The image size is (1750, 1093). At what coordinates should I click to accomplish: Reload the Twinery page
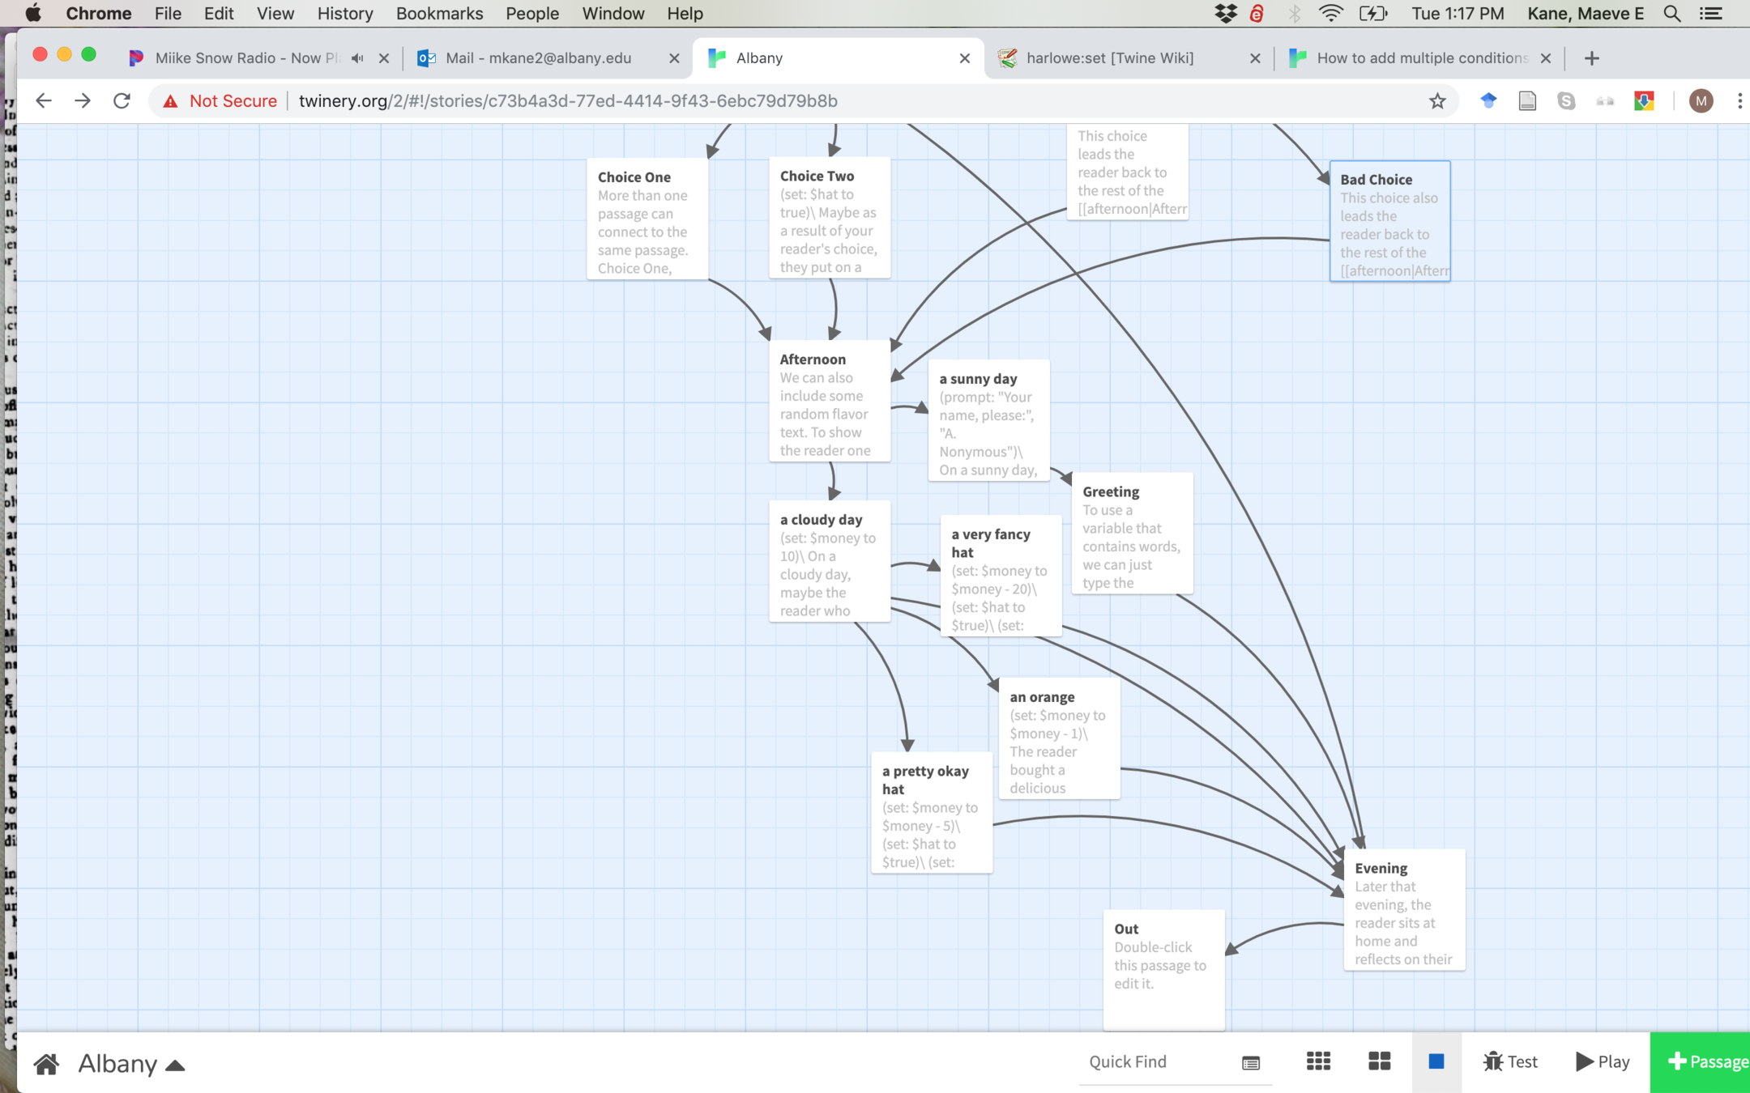(122, 101)
